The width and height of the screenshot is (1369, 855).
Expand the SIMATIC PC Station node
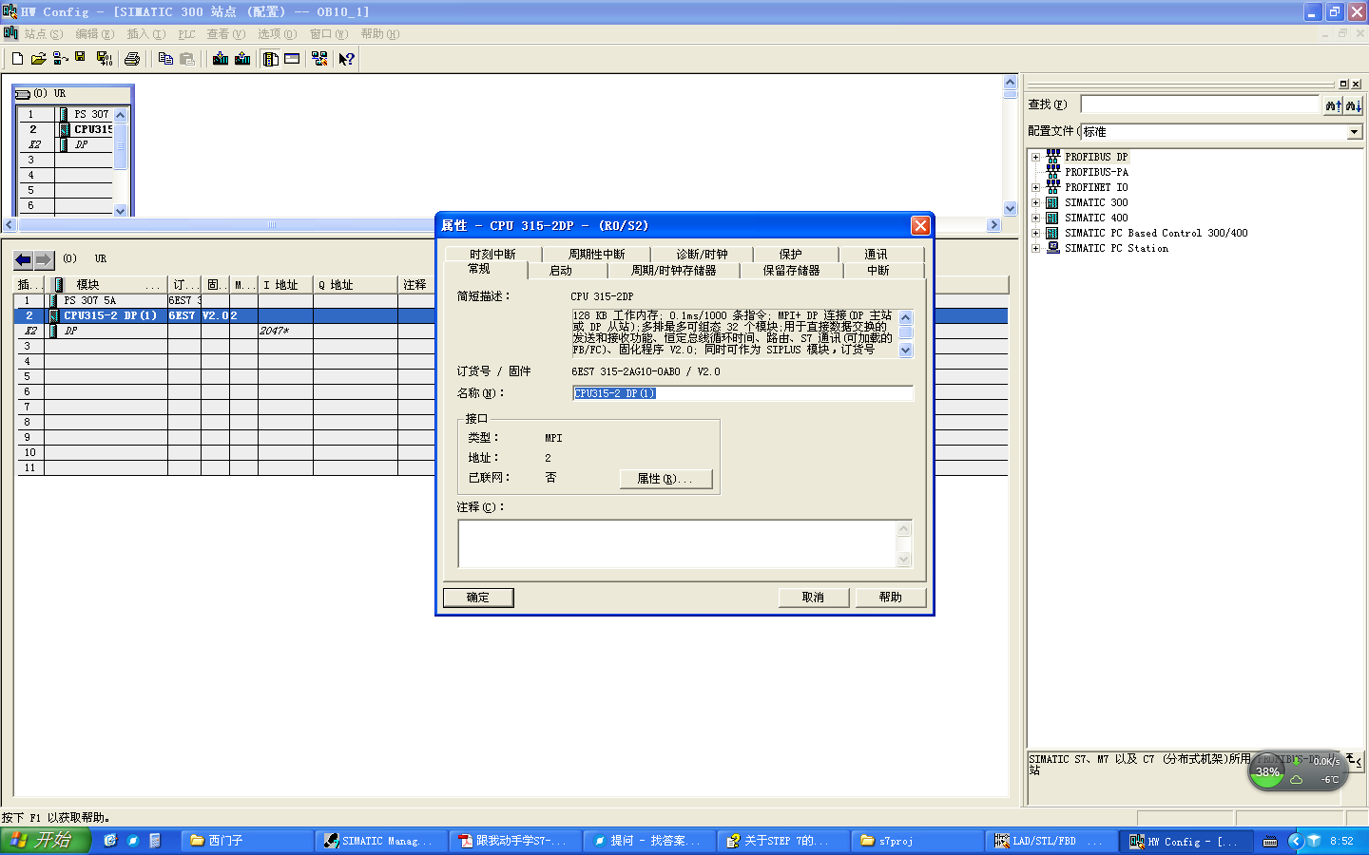pyautogui.click(x=1035, y=249)
